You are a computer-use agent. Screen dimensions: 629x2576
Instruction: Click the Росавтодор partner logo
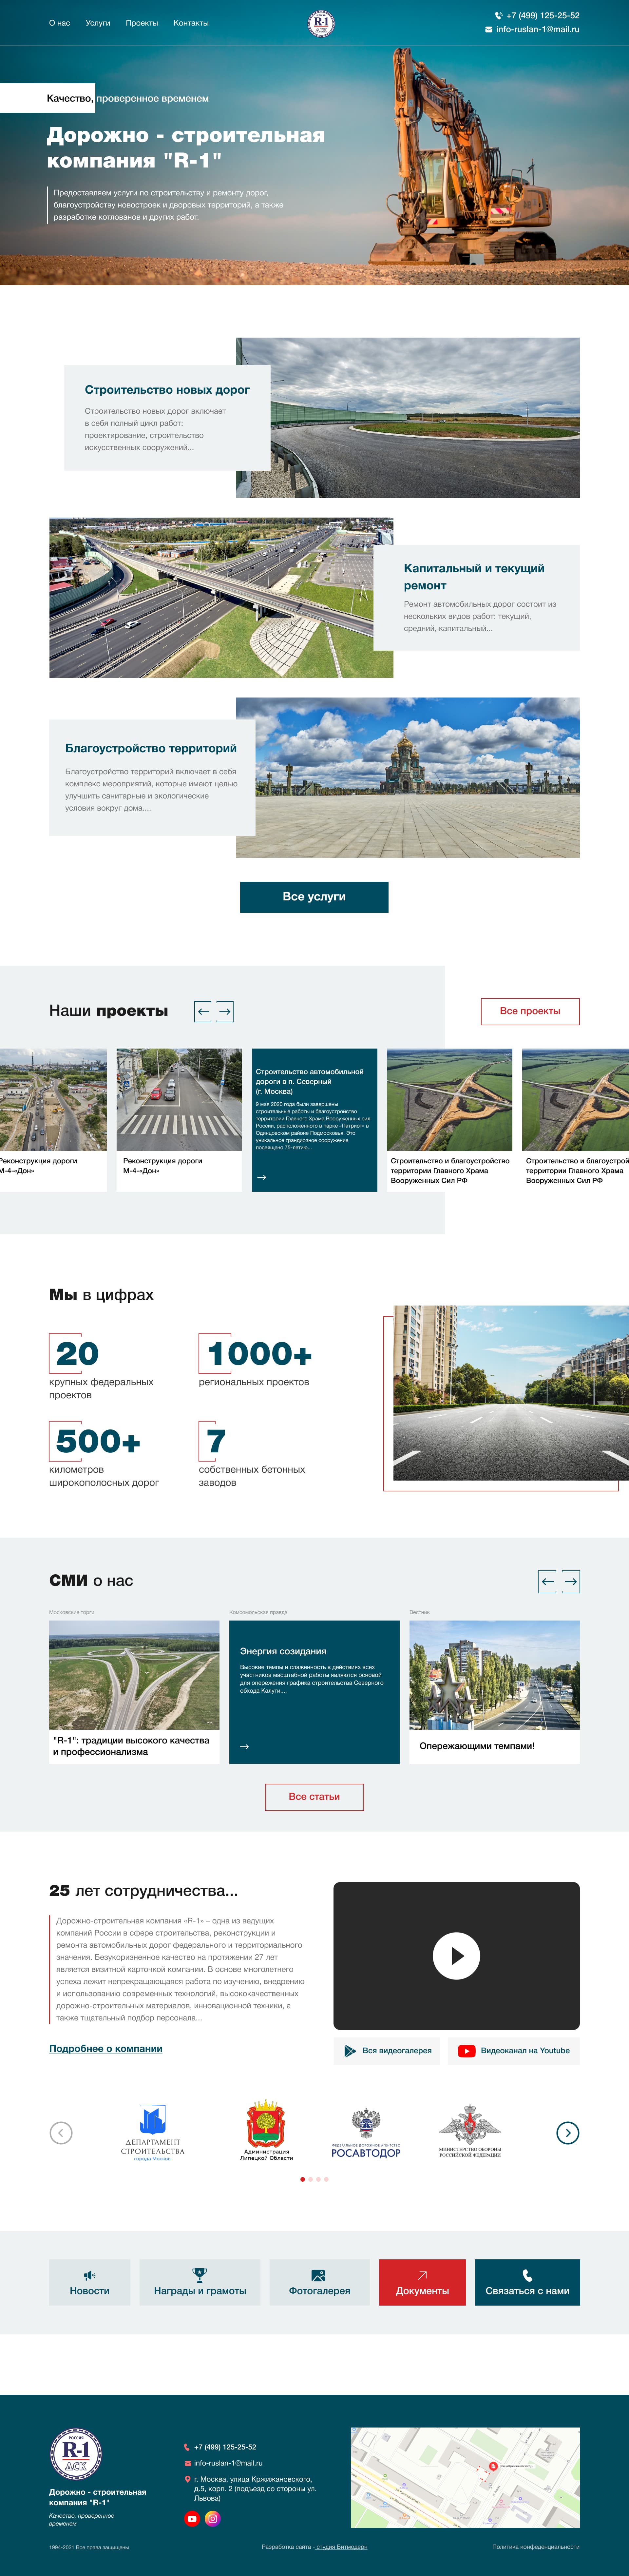[366, 2133]
